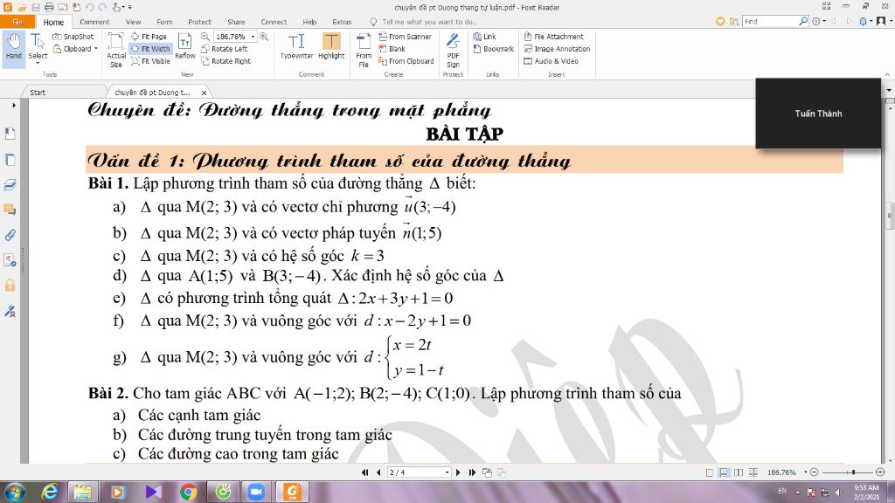This screenshot has width=895, height=503.
Task: Toggle continuous page display mode
Action: (724, 472)
